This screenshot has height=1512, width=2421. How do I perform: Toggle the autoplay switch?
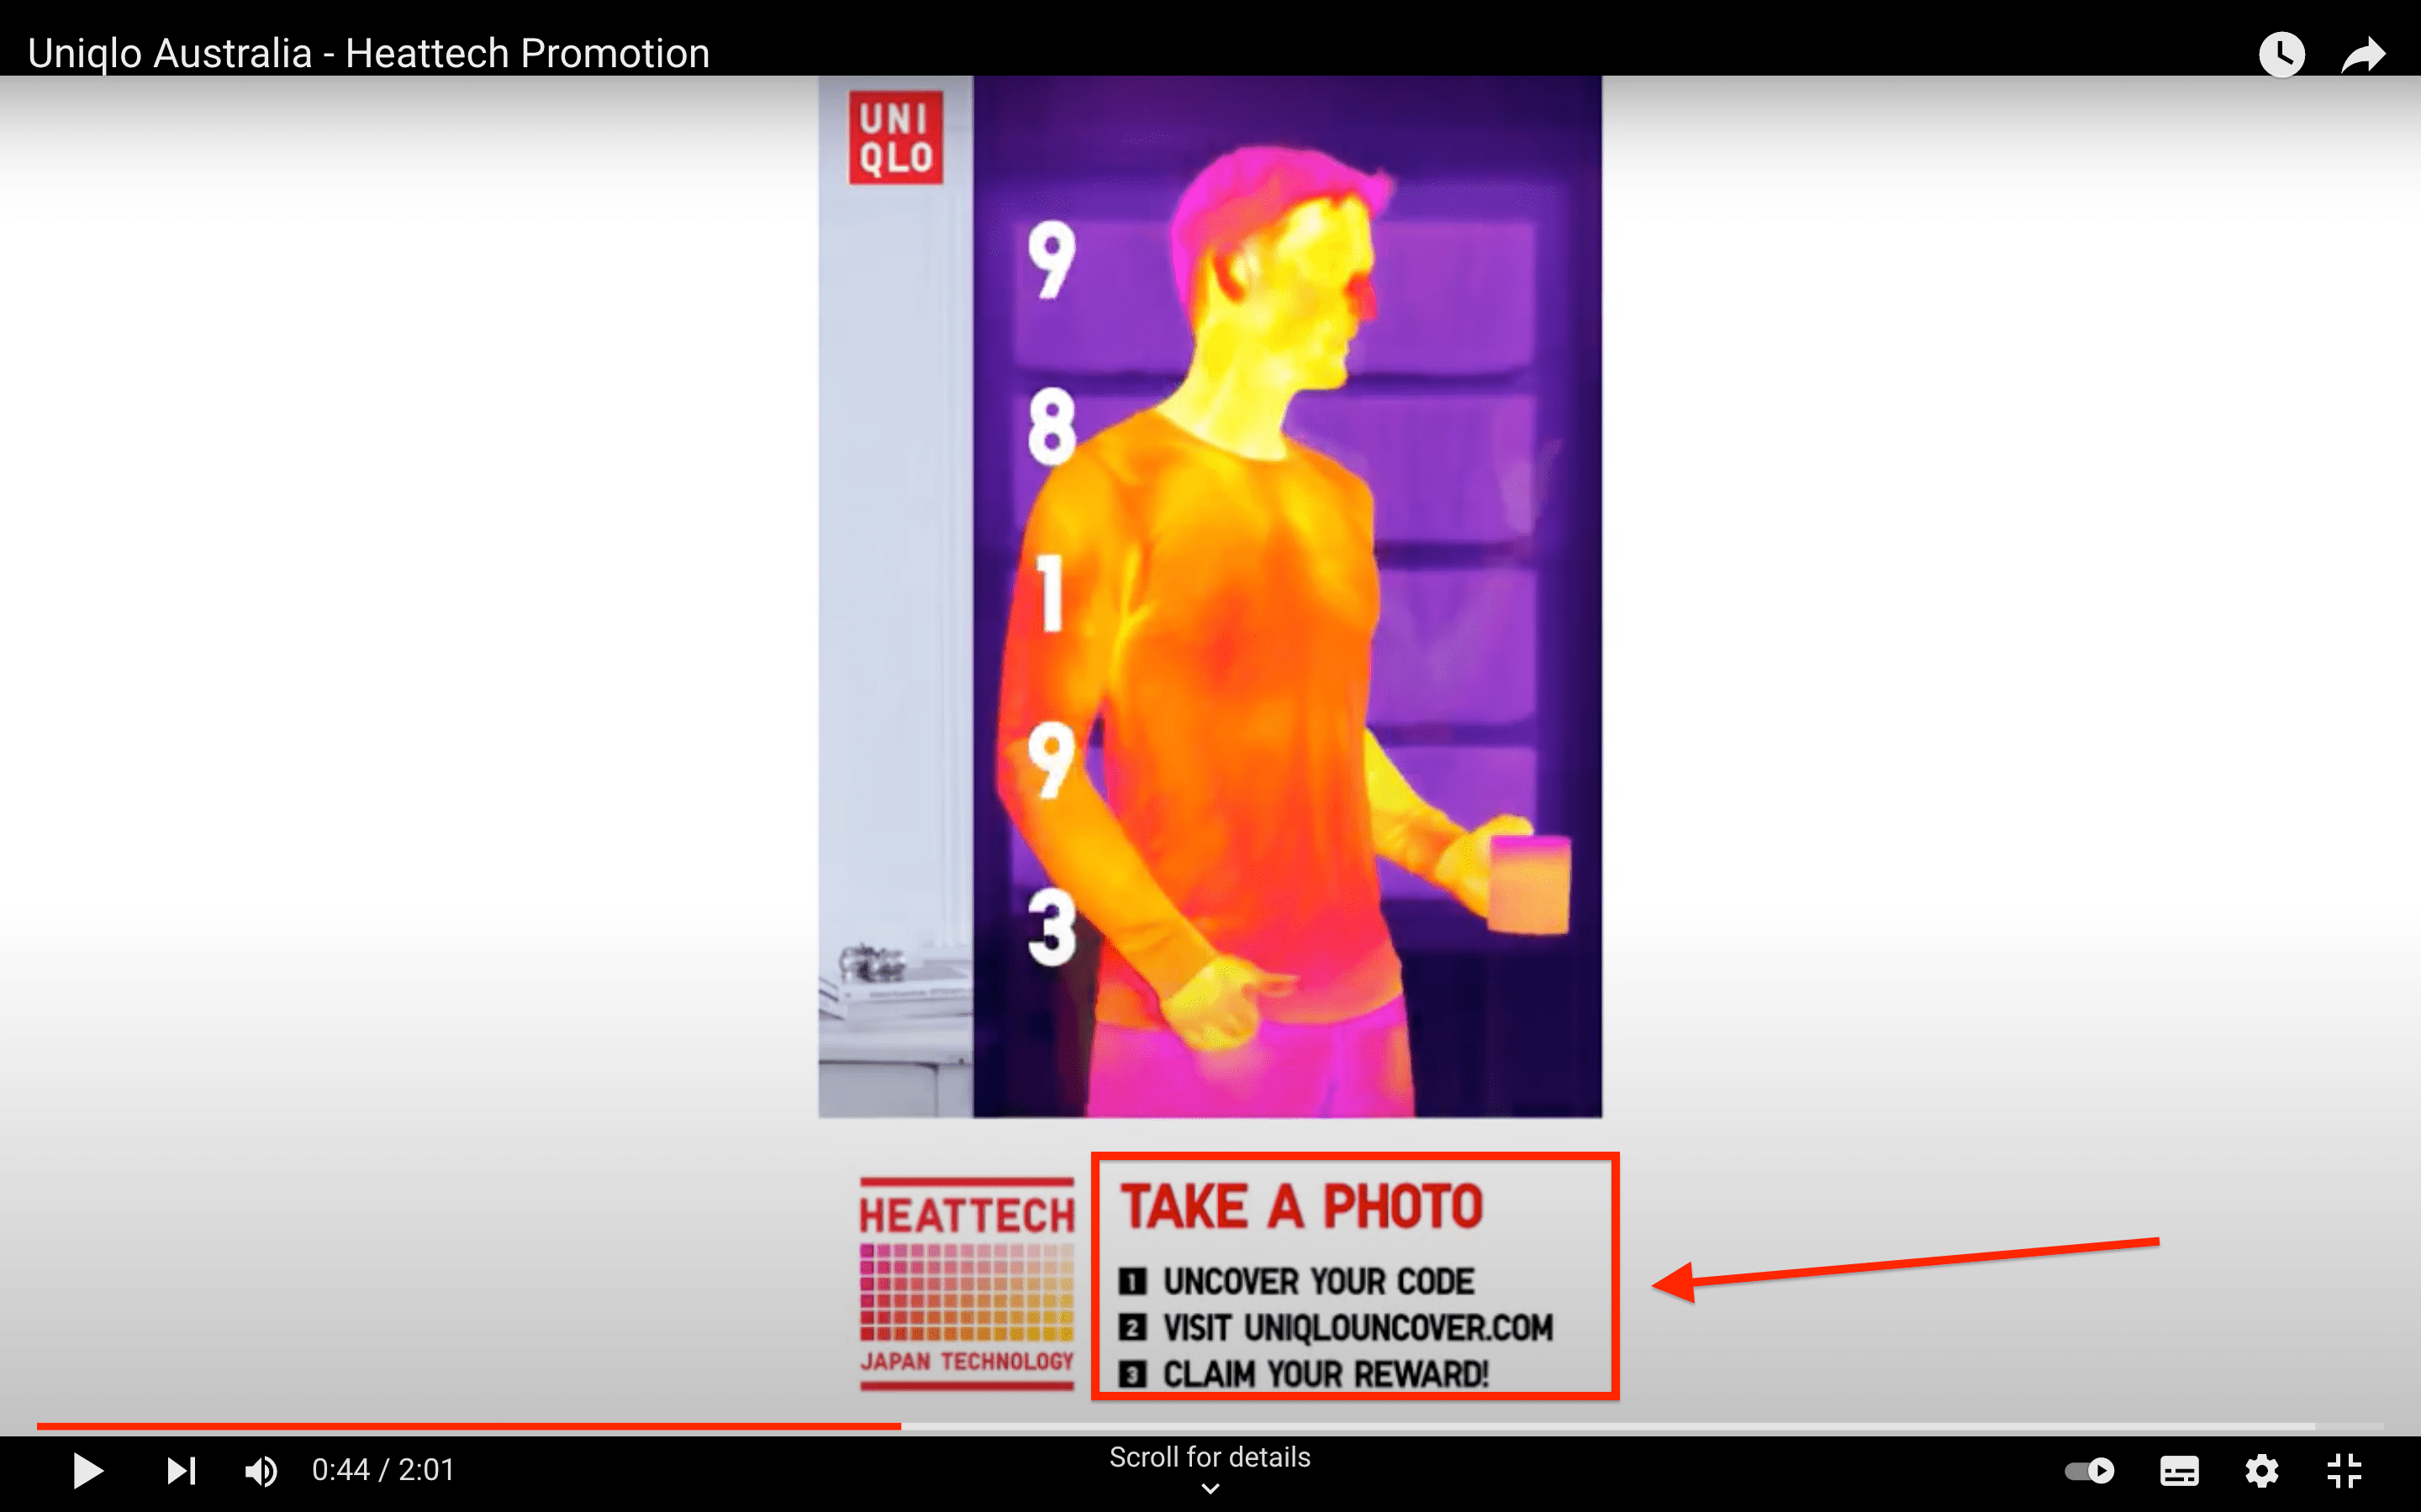point(2090,1471)
